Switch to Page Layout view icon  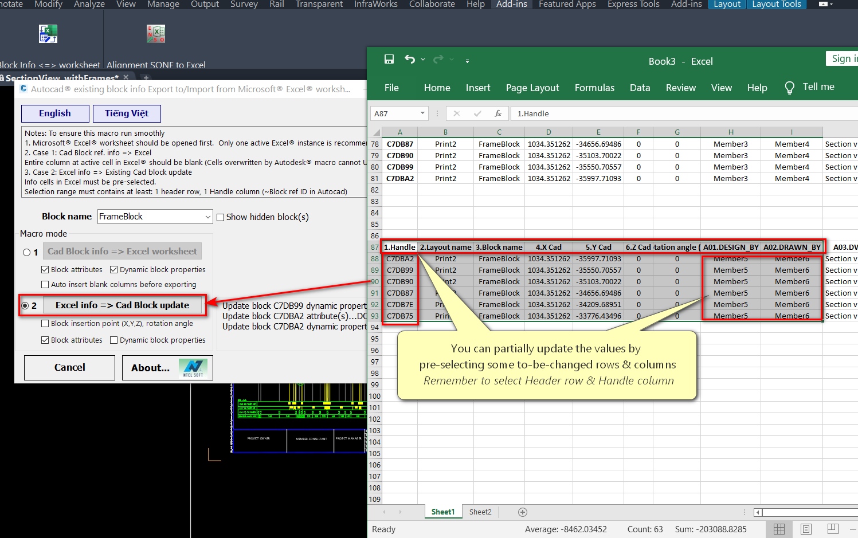coord(806,529)
